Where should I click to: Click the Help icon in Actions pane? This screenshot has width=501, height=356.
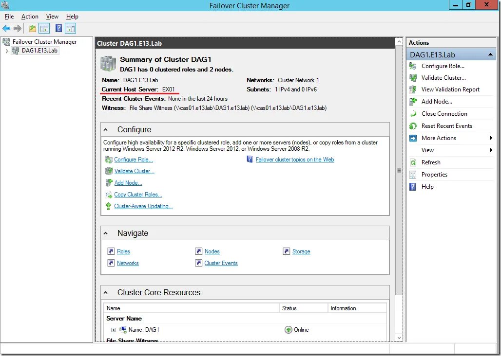pos(413,187)
